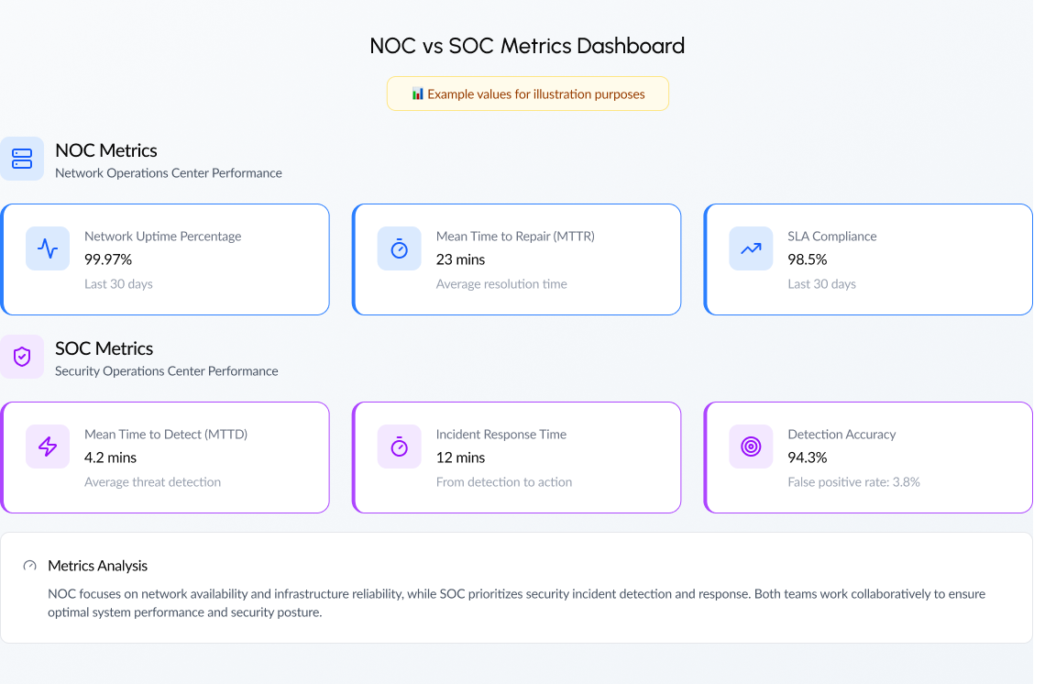Click the false positive rate text

point(853,481)
